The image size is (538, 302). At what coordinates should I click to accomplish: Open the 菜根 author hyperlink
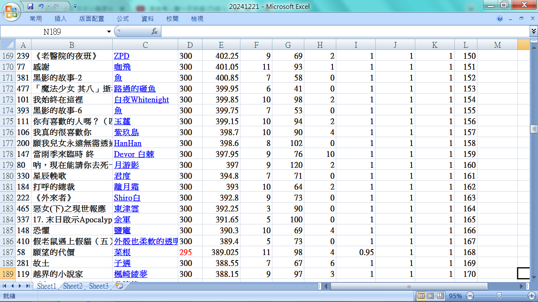(x=122, y=252)
